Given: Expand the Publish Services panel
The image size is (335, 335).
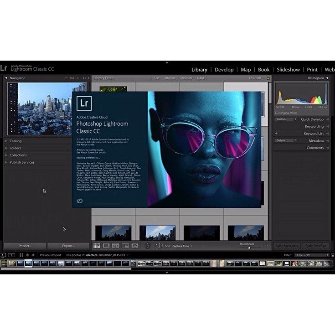Looking at the screenshot, I should 6,162.
